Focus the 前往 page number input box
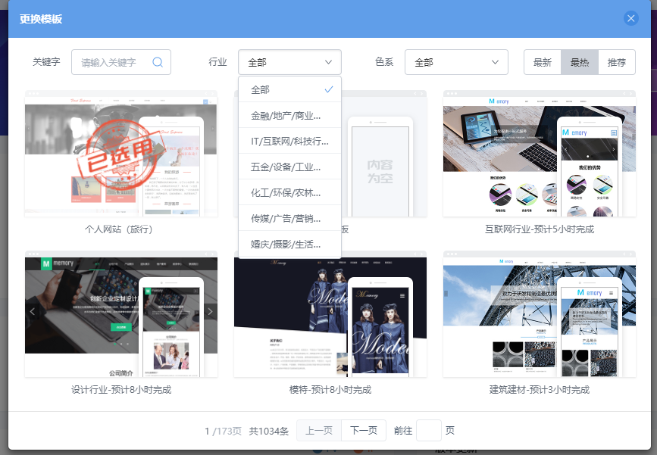This screenshot has height=455, width=657. [429, 430]
